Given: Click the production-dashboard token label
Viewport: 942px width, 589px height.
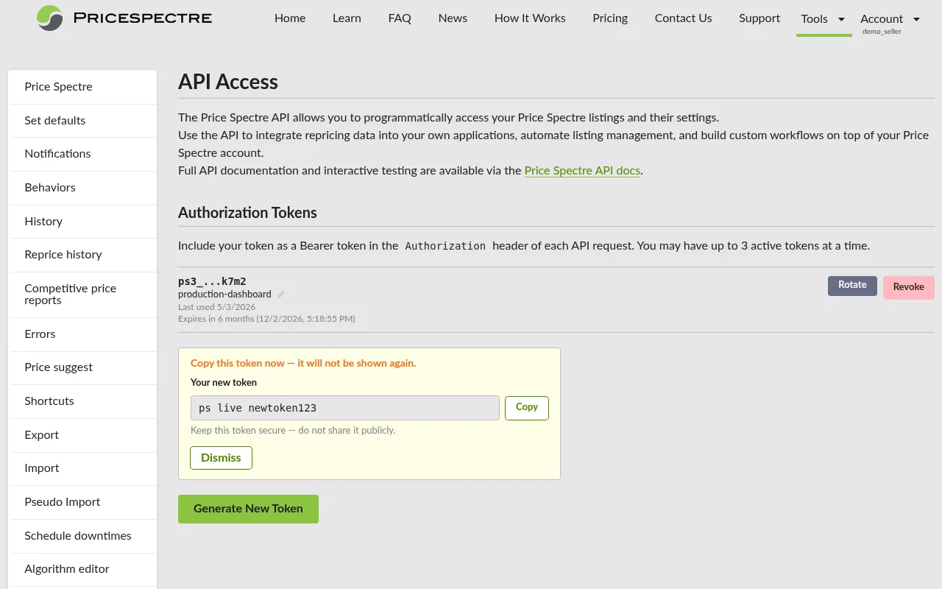Looking at the screenshot, I should coord(224,294).
